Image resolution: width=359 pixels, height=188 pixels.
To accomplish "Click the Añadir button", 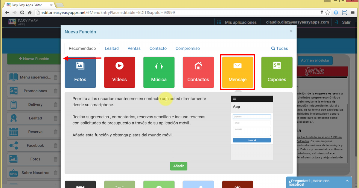I will click(x=179, y=166).
